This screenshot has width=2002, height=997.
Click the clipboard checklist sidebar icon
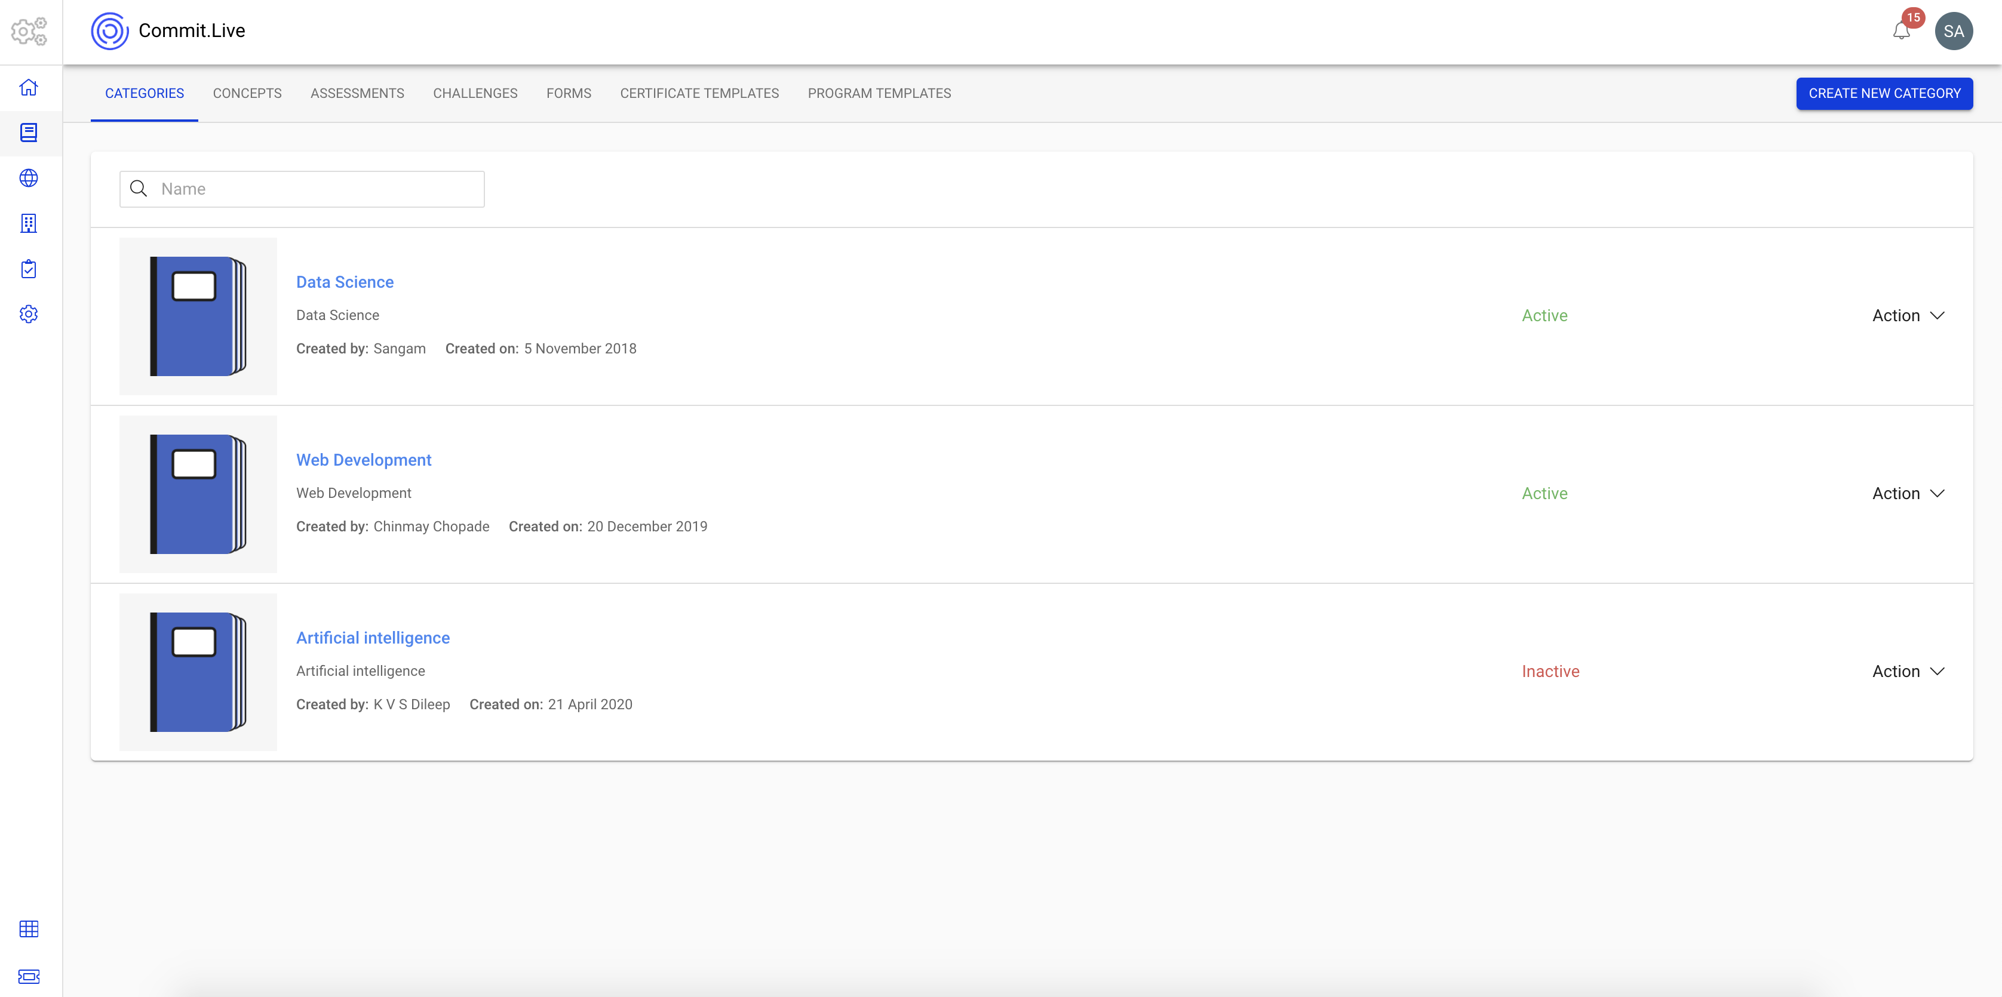[x=29, y=269]
